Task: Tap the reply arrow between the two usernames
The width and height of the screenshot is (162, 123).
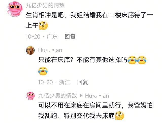Action: coord(81,96)
